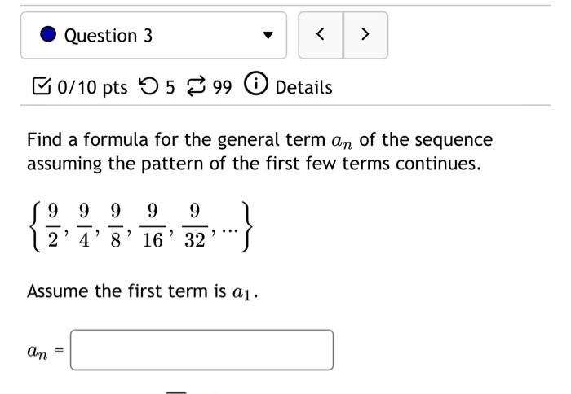571x394 pixels.
Task: Click the blue status dot beside Question 3
Action: (48, 36)
